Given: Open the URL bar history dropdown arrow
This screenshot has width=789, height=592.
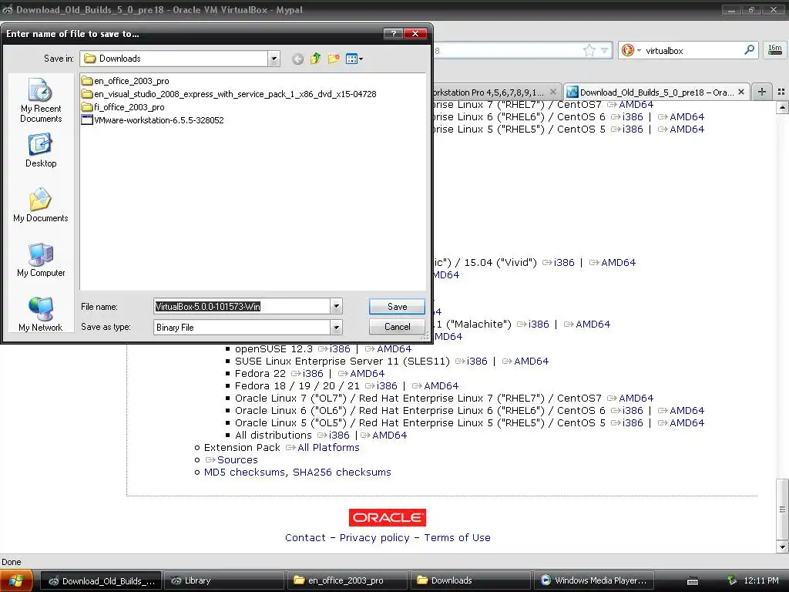Looking at the screenshot, I should (604, 50).
